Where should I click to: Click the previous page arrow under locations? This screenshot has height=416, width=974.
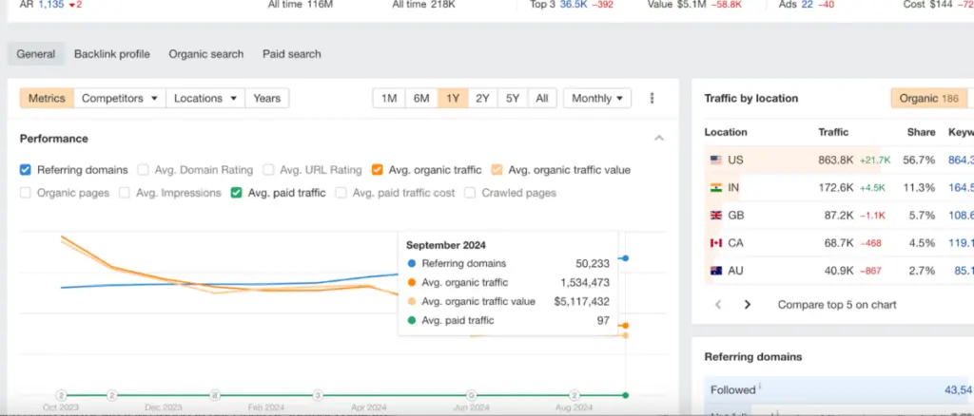(x=718, y=305)
